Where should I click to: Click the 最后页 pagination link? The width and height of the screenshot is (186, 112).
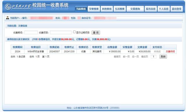coord(144,57)
